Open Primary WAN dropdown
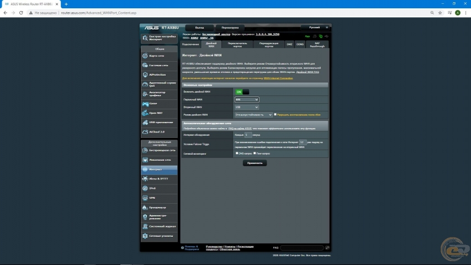This screenshot has height=265, width=471. 247,99
